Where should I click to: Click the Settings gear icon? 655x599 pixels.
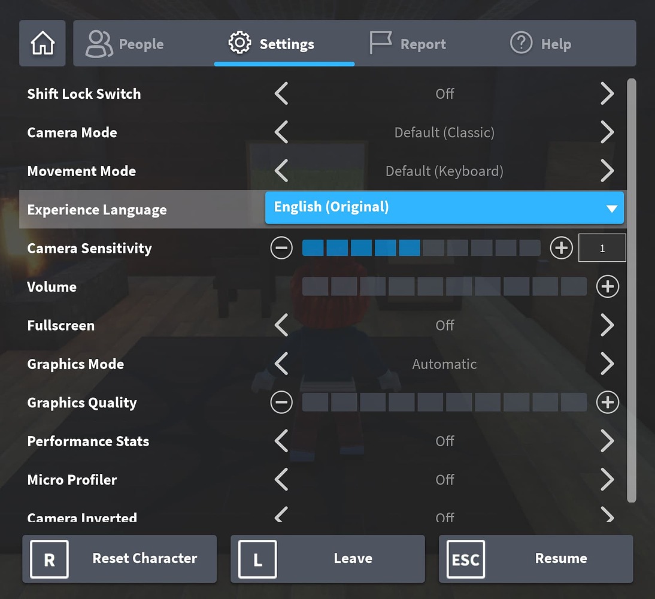[239, 43]
